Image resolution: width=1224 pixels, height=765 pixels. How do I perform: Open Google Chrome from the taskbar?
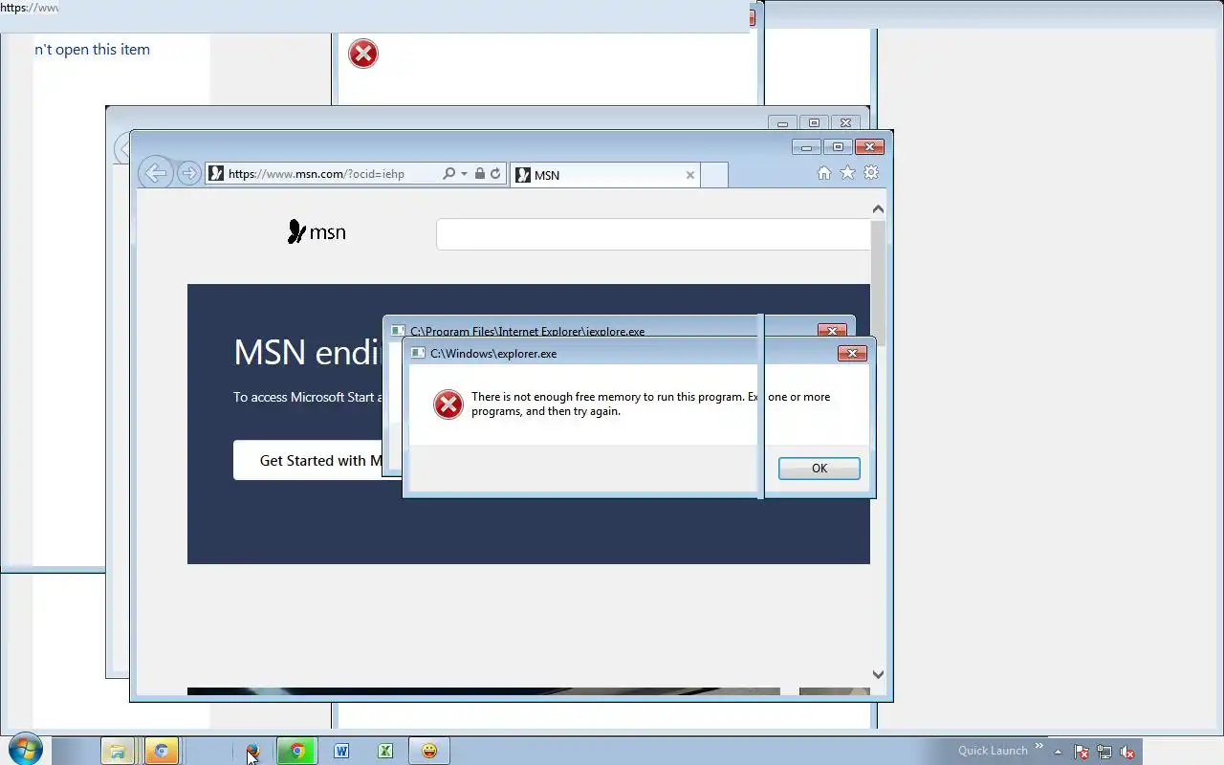pos(297,752)
